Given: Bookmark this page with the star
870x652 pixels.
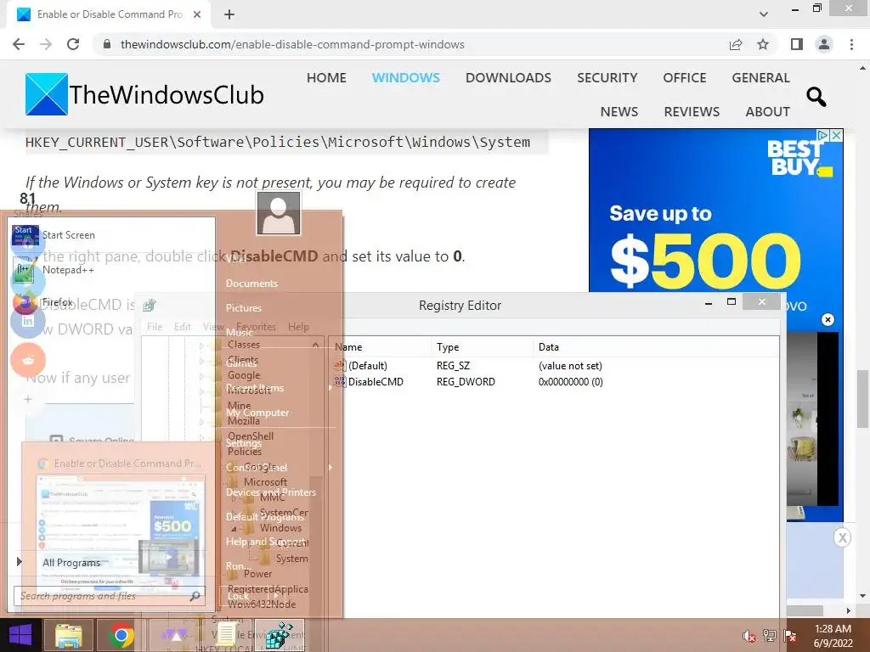Looking at the screenshot, I should pyautogui.click(x=763, y=44).
